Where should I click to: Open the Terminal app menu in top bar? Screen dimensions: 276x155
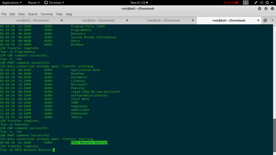tap(54, 2)
